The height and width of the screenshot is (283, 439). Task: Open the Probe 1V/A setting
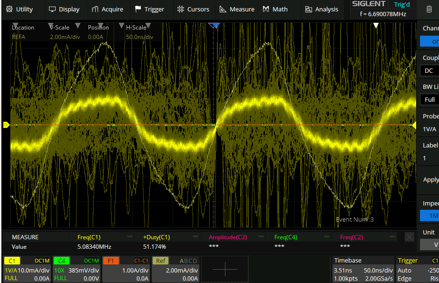click(x=429, y=129)
